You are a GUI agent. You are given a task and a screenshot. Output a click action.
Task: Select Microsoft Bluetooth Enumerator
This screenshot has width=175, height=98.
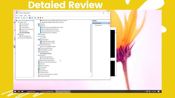coord(50,29)
